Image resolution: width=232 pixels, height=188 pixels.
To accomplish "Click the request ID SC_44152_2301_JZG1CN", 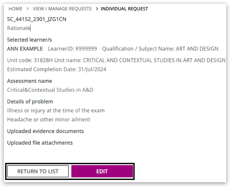I will coord(36,19).
